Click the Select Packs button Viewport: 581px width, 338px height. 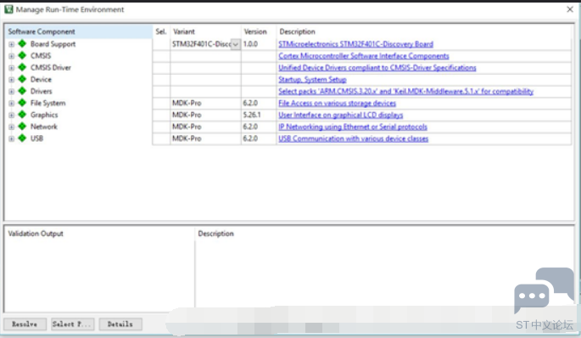(72, 324)
